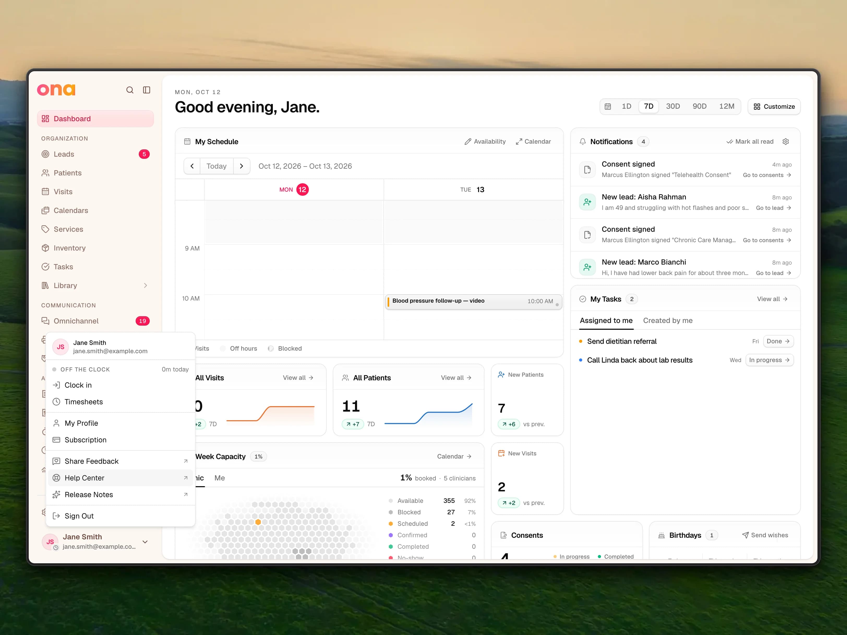The width and height of the screenshot is (847, 635).
Task: Expand schedule to full Calendar
Action: pos(533,142)
